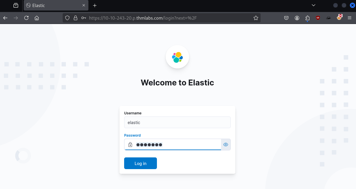Open the Firefox View icon left of the tabs

tap(16, 5)
